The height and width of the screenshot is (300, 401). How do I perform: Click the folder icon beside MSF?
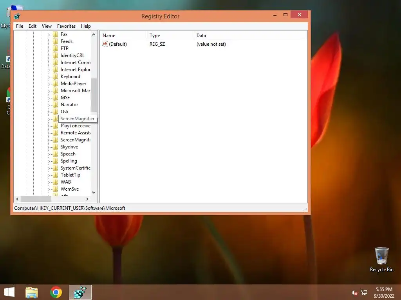pyautogui.click(x=55, y=97)
